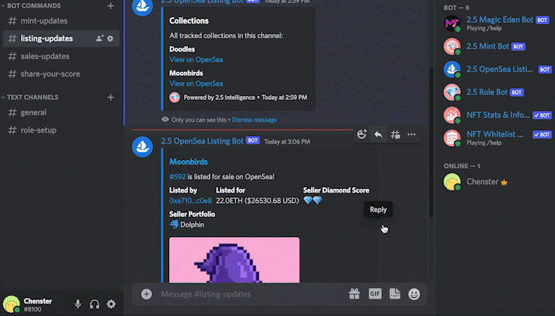Click View on OpenSea under Doodles

click(196, 59)
